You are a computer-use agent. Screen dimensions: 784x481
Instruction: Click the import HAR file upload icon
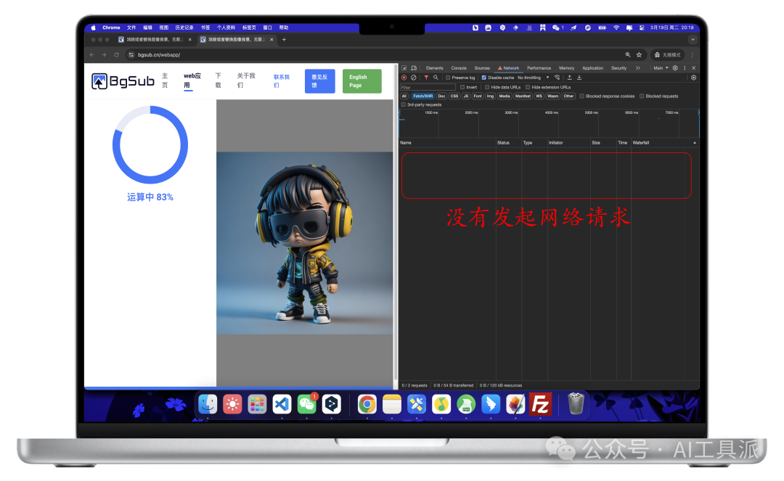(x=569, y=78)
